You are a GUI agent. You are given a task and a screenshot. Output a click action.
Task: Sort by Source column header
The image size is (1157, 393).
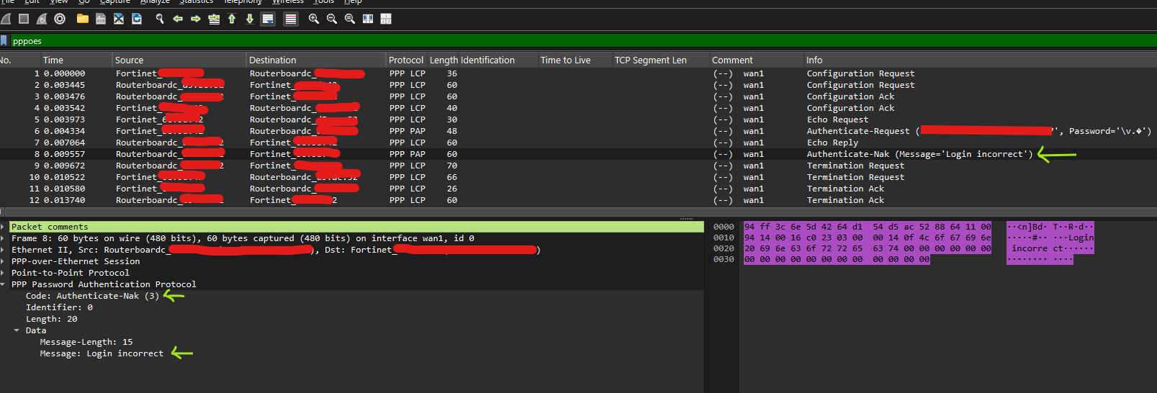(x=179, y=60)
